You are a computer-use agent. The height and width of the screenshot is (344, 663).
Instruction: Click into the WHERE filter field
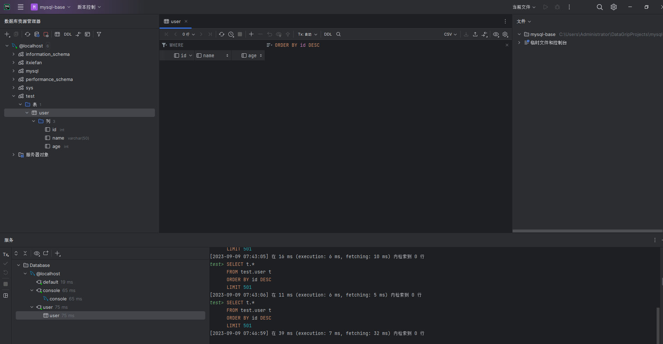213,45
